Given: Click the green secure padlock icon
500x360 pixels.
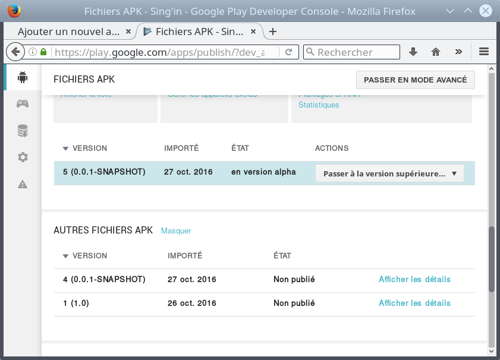Looking at the screenshot, I should click(x=43, y=52).
